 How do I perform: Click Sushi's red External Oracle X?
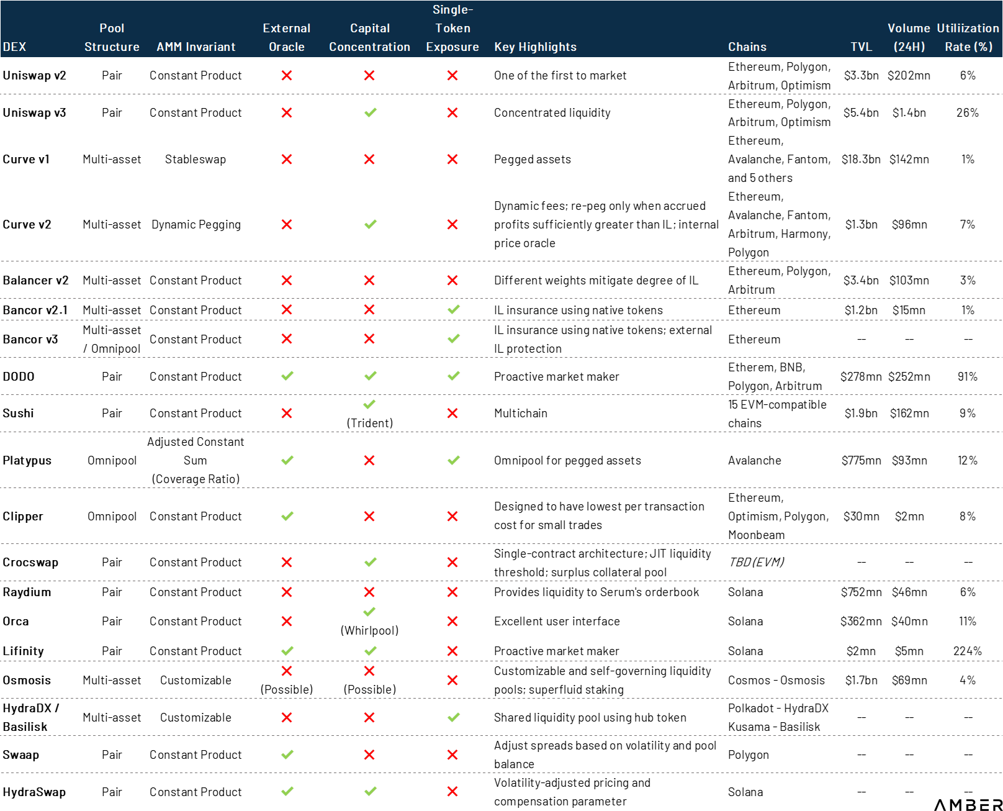tap(287, 413)
